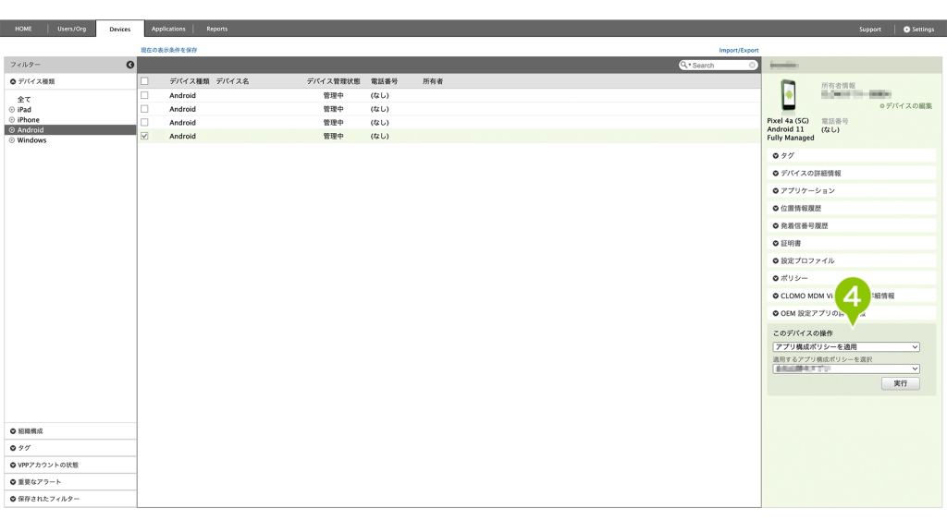Clear the search field with X icon
The width and height of the screenshot is (947, 532).
752,66
